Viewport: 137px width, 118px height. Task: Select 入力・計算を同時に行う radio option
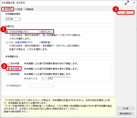[7, 42]
